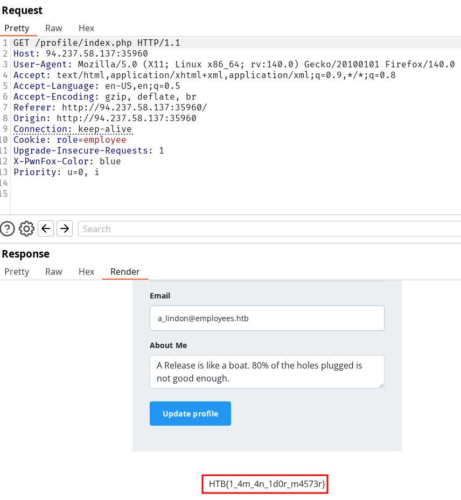Viewport: 461px width, 500px height.
Task: Open the help question mark icon
Action: [8, 229]
